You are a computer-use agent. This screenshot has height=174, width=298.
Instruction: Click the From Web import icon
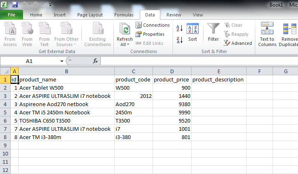click(x=27, y=35)
